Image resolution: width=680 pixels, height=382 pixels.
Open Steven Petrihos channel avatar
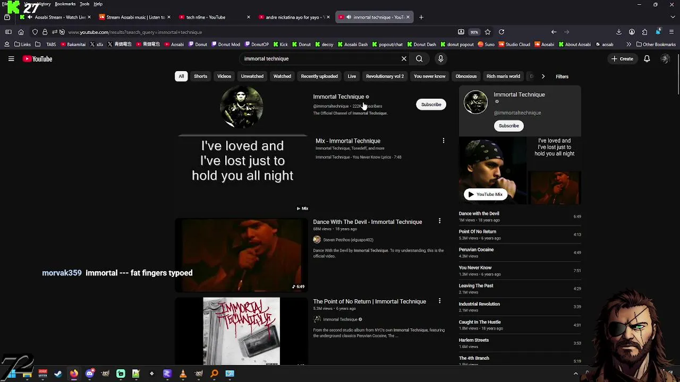pos(317,240)
